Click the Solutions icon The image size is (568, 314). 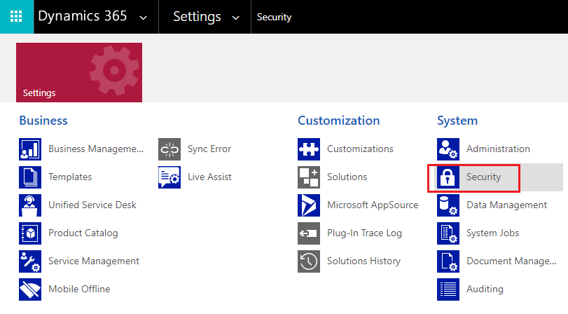tap(309, 177)
